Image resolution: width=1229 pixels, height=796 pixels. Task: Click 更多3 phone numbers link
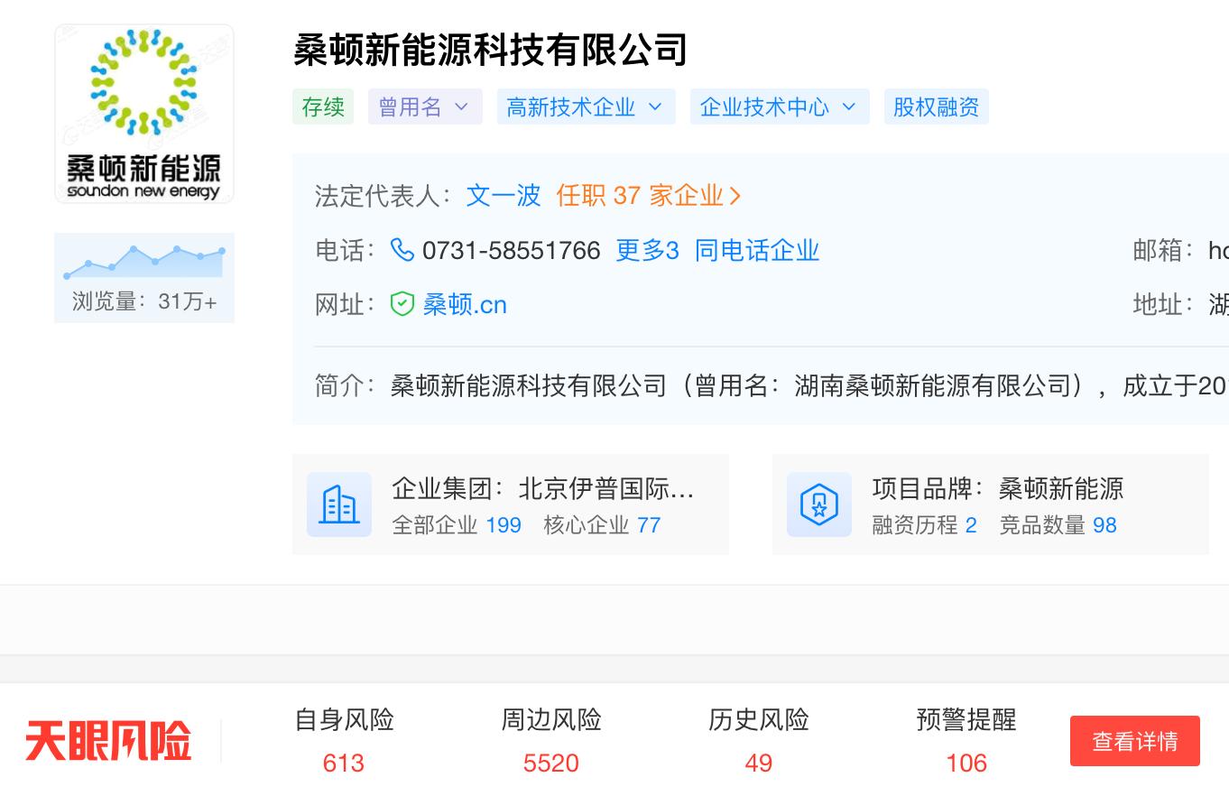pos(647,250)
